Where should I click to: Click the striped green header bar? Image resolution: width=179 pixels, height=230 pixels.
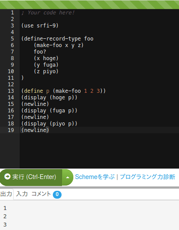point(89,5)
